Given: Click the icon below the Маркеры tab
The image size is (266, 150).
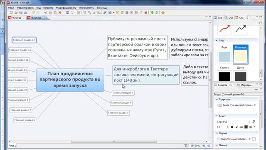Looking at the screenshot, I should pyautogui.click(x=256, y=90).
